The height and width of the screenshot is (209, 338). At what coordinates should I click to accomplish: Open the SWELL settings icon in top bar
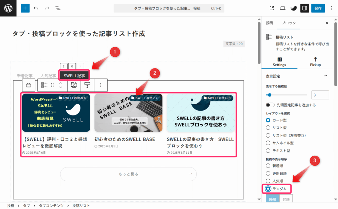(293, 8)
